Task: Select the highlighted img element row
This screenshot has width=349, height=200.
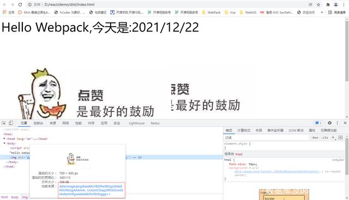Action: point(111,157)
